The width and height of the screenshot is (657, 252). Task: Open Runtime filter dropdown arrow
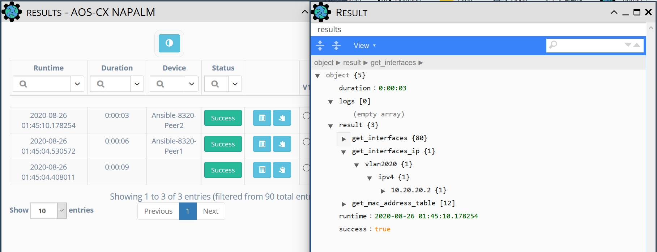pyautogui.click(x=77, y=84)
